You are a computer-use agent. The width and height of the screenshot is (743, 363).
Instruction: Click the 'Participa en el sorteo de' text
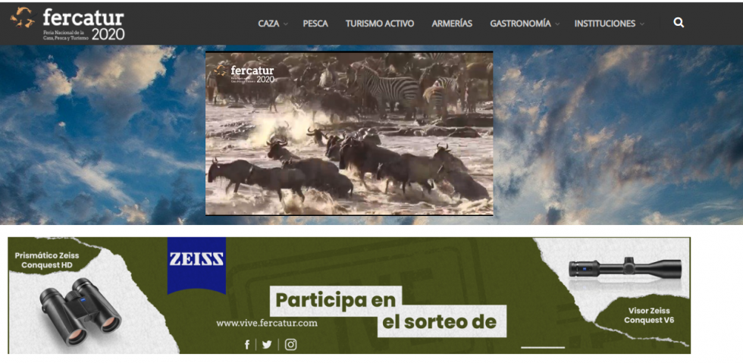pos(387,311)
